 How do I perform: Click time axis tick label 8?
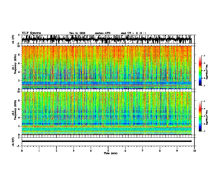pos(160,151)
